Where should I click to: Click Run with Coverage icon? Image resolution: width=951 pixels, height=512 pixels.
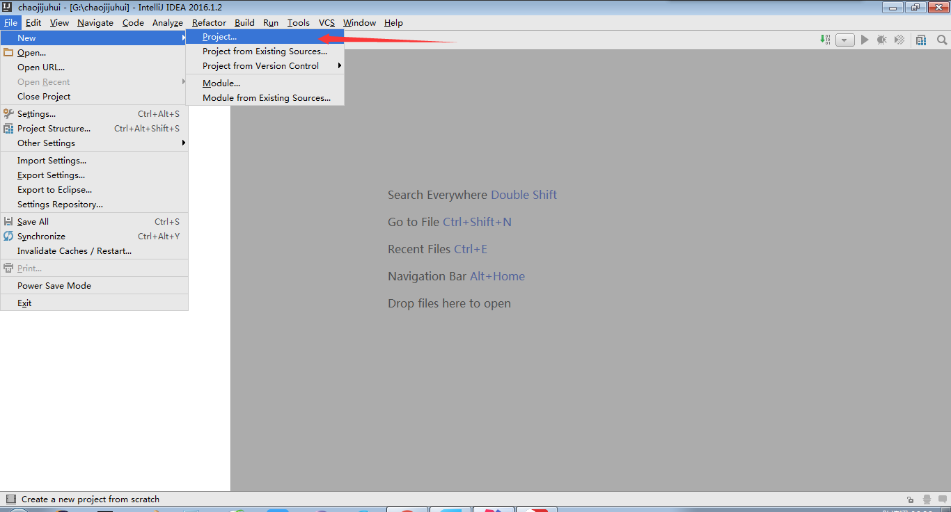click(x=899, y=40)
